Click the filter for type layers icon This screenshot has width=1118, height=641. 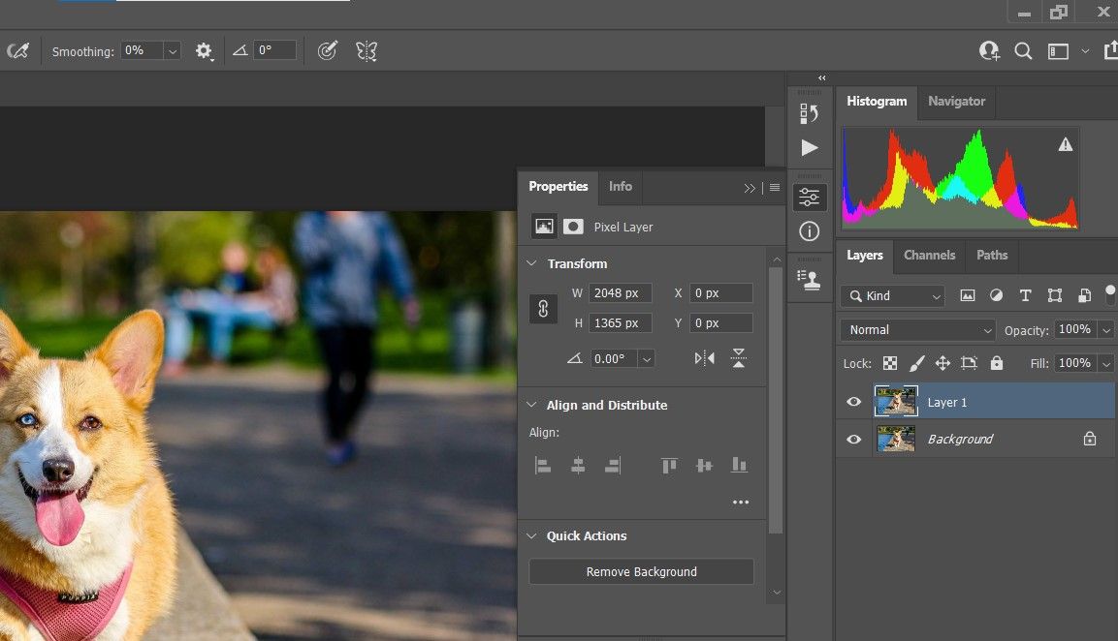point(1025,296)
